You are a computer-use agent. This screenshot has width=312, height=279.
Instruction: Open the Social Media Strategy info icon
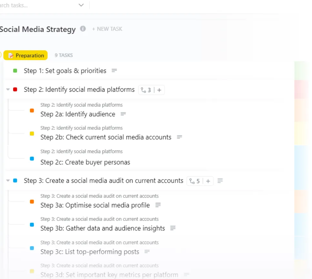(x=83, y=29)
